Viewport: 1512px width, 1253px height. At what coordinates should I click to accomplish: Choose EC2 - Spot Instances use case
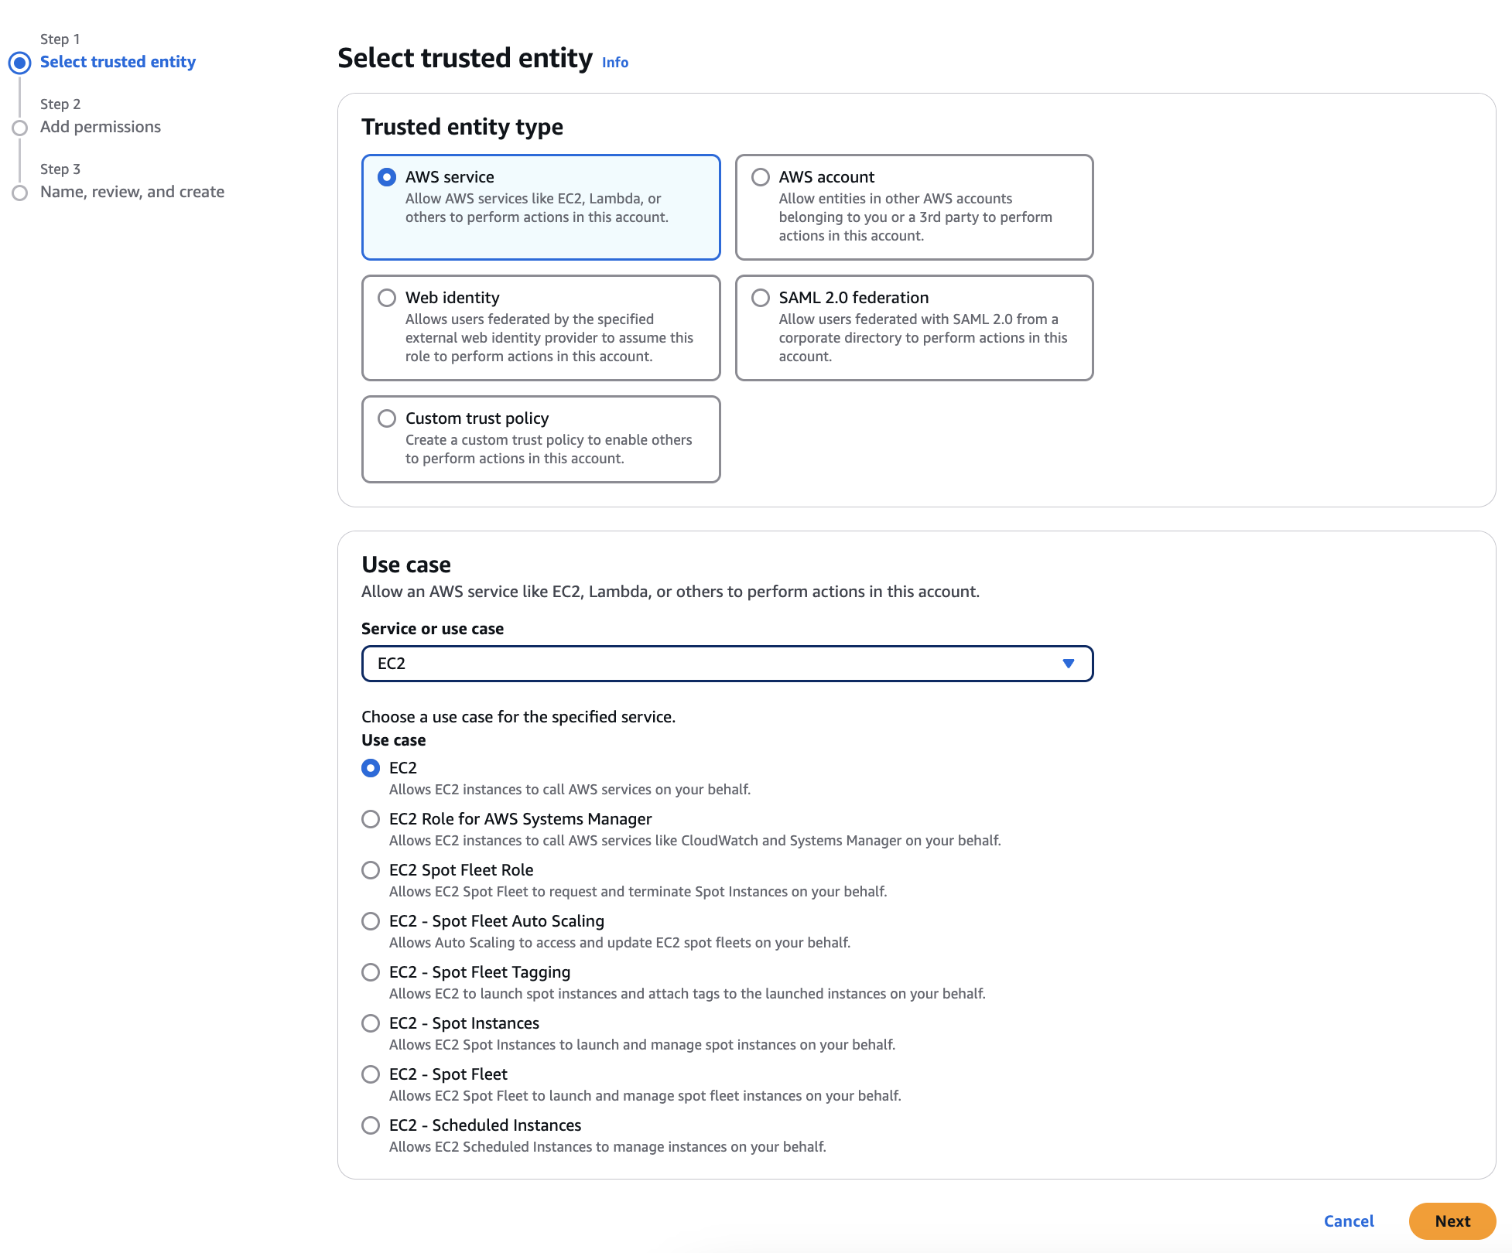[x=371, y=1023]
